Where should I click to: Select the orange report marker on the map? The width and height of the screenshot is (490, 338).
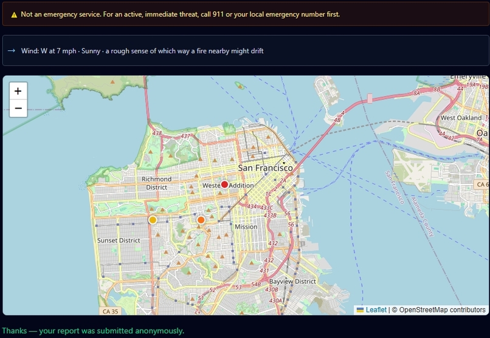[201, 220]
